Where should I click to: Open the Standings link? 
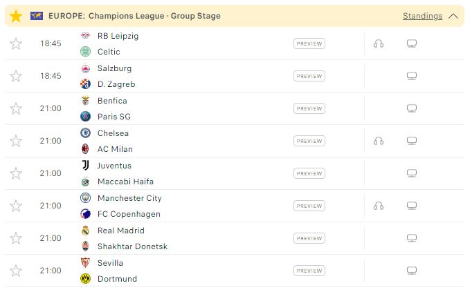[x=423, y=16]
